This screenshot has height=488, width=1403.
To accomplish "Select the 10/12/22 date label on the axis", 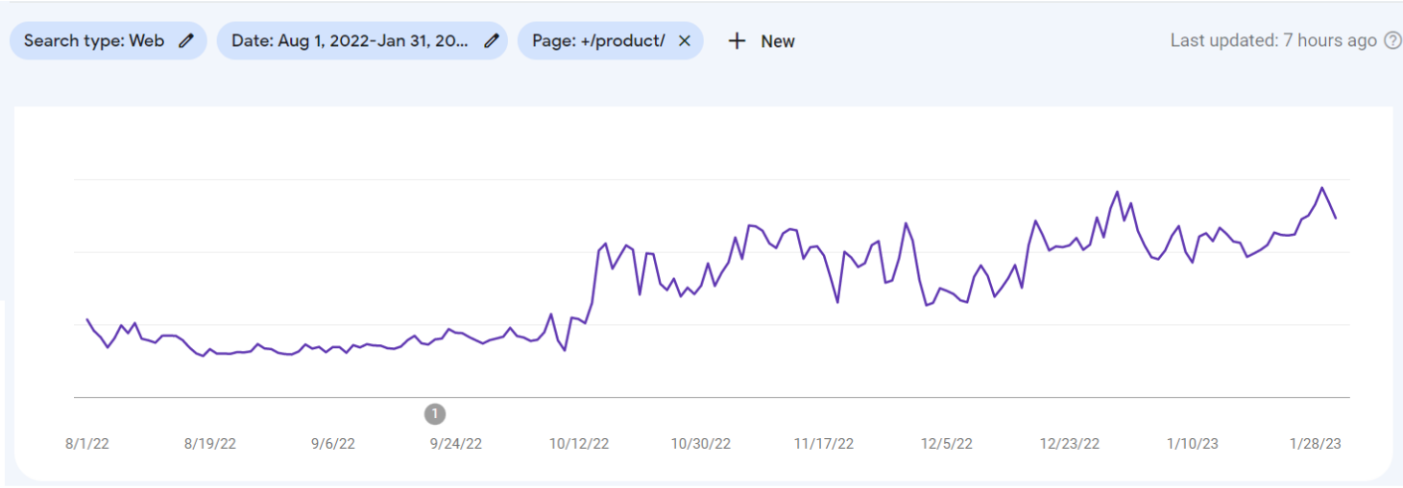I will click(578, 444).
